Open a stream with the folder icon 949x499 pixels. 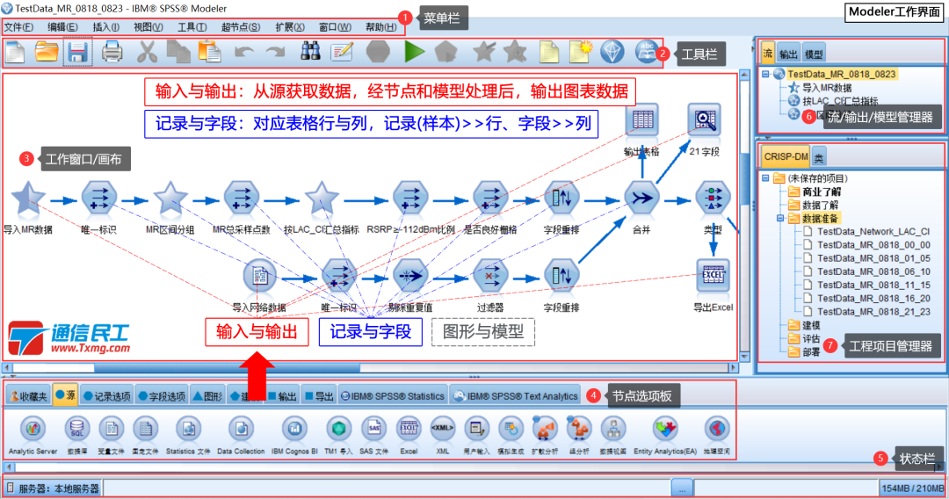coord(47,52)
